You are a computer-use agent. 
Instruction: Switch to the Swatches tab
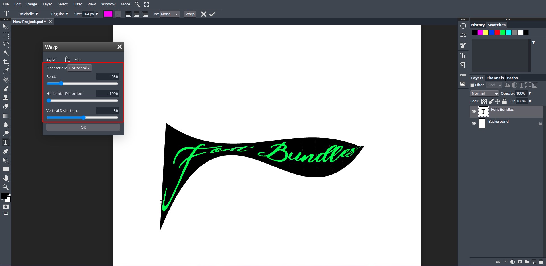pos(496,25)
